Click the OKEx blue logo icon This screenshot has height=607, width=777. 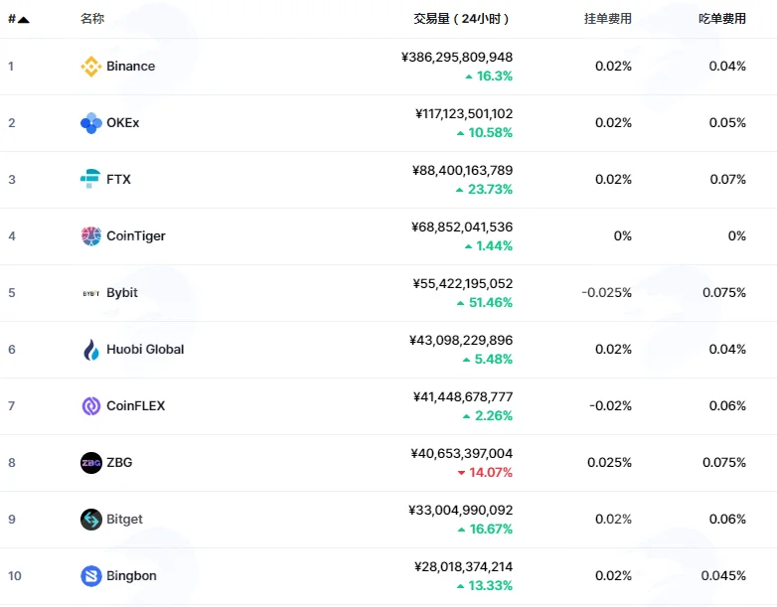tap(91, 123)
